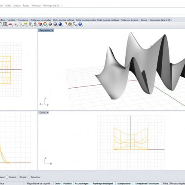Click the Droite viewport title
This screenshot has width=185, height=185.
click(43, 113)
